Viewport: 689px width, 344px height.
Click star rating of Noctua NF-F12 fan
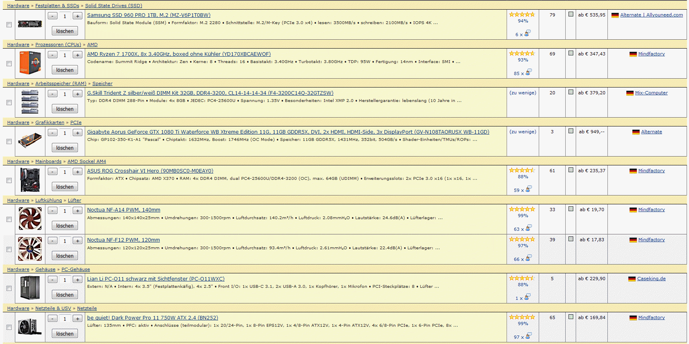coord(522,239)
